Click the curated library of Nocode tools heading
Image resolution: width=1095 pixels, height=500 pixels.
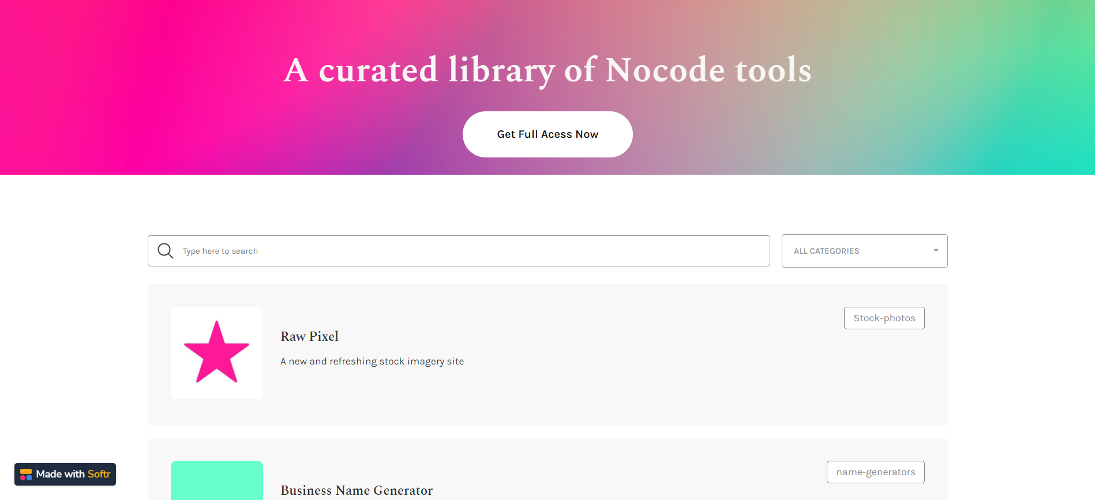click(x=547, y=70)
